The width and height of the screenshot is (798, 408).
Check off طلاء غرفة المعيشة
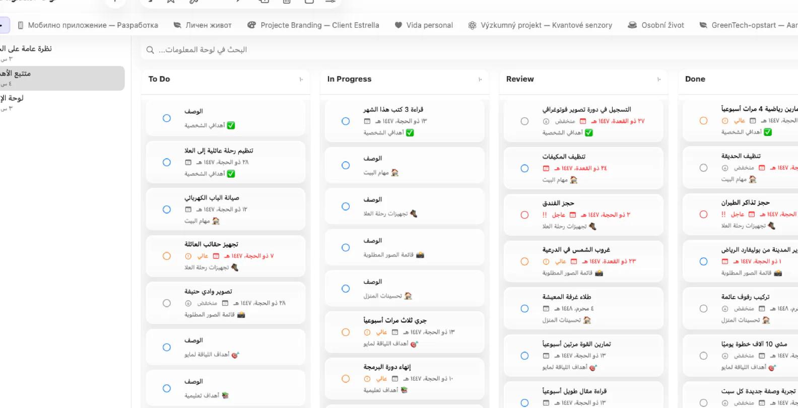[x=524, y=308]
